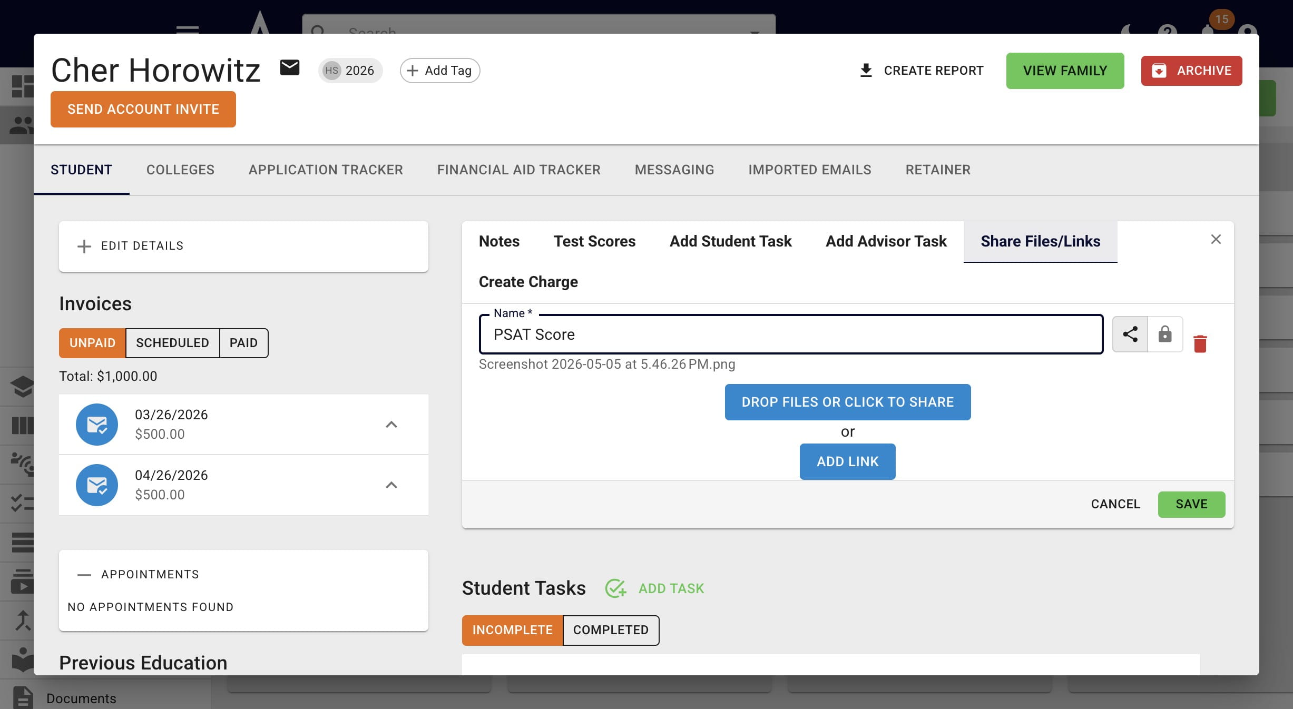1293x709 pixels.
Task: Click the Screenshot 2026-05-05 file name
Action: (x=607, y=364)
